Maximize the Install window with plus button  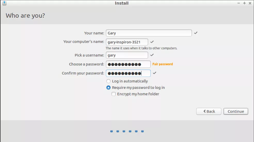[244, 3]
